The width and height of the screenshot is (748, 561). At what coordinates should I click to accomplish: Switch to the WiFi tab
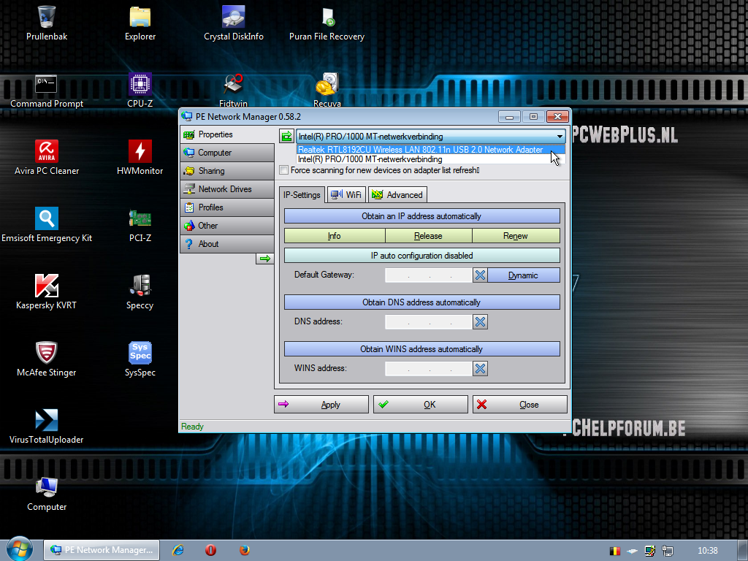347,194
